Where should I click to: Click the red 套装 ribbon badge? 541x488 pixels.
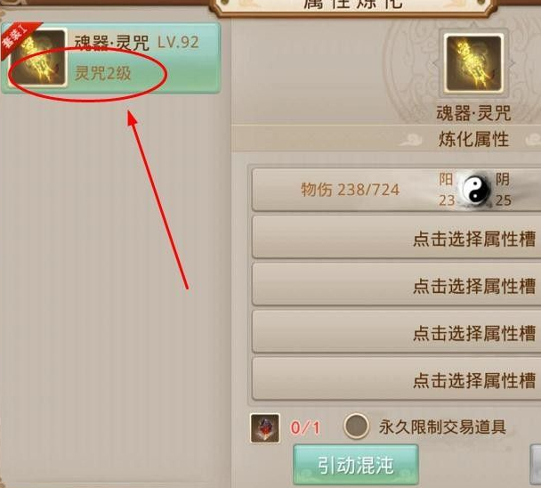coord(18,38)
